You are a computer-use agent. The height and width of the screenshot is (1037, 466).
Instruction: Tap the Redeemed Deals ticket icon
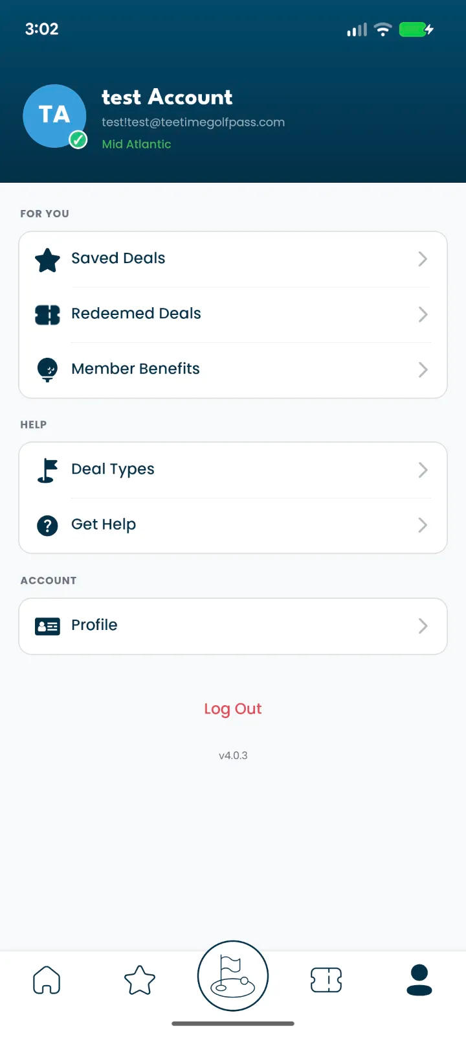(47, 315)
